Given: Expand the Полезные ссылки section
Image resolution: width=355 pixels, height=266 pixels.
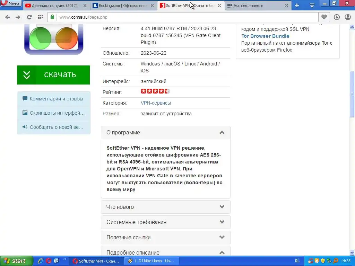Looking at the screenshot, I should (166, 237).
